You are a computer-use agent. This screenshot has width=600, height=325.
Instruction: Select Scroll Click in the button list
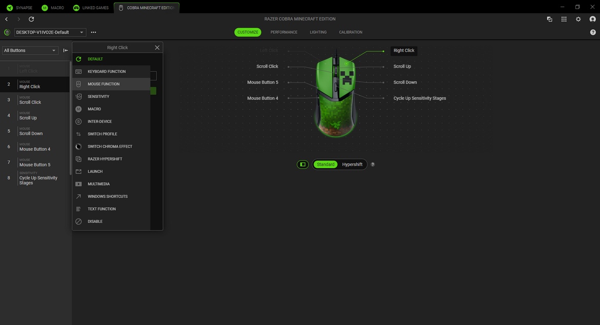tap(35, 100)
